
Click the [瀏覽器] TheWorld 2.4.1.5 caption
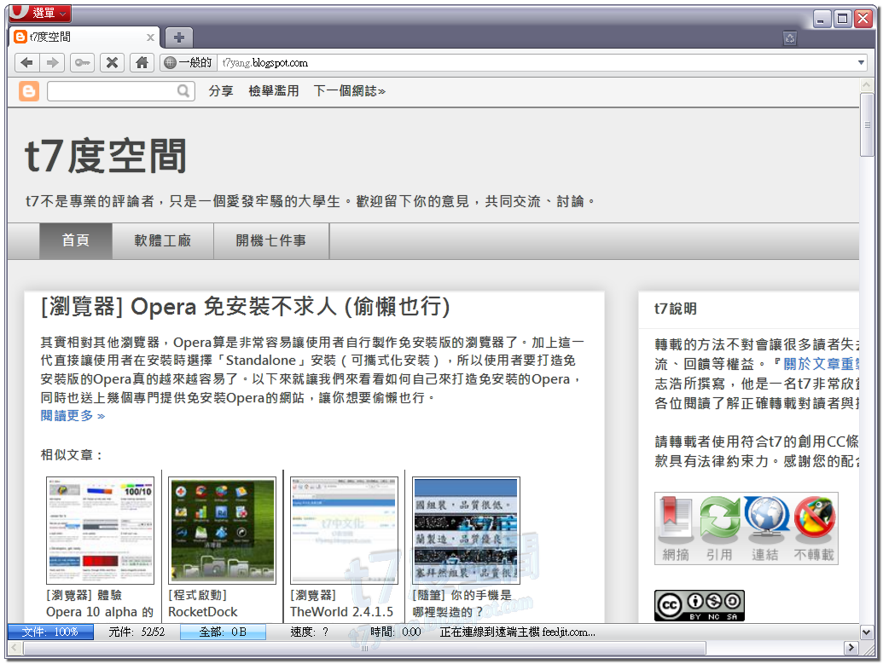(342, 603)
